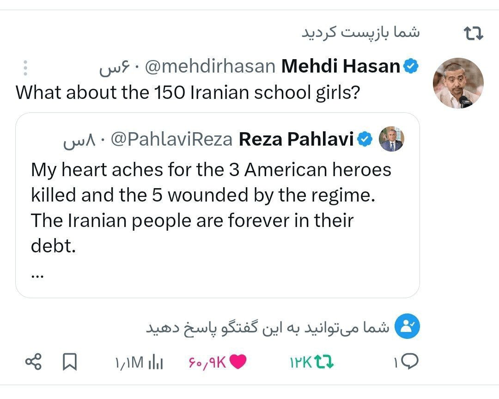Toggle the green repost icon
This screenshot has width=499, height=399.
pyautogui.click(x=323, y=362)
